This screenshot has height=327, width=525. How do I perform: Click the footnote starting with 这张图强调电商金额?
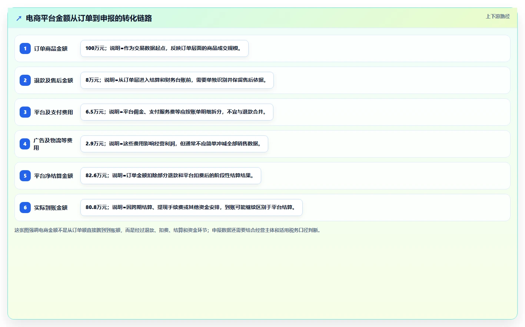coord(167,230)
